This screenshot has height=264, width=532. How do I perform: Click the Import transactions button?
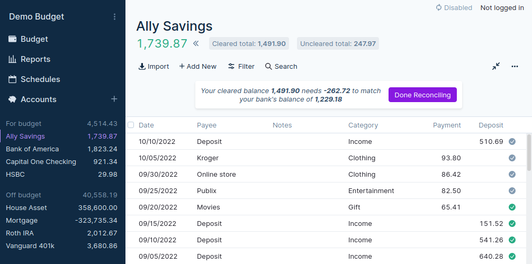pos(154,67)
